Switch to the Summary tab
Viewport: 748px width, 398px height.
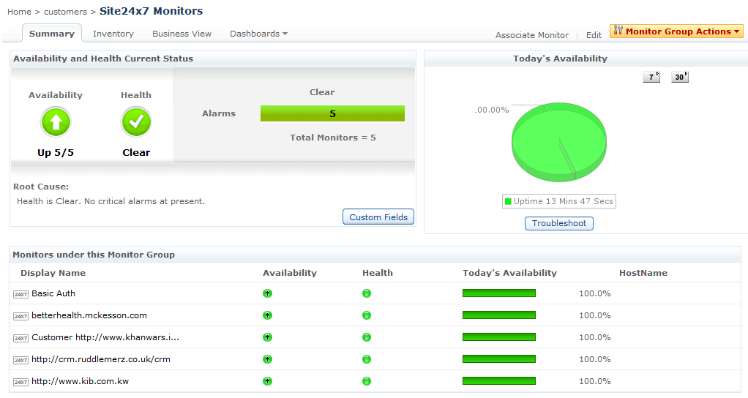pyautogui.click(x=51, y=34)
